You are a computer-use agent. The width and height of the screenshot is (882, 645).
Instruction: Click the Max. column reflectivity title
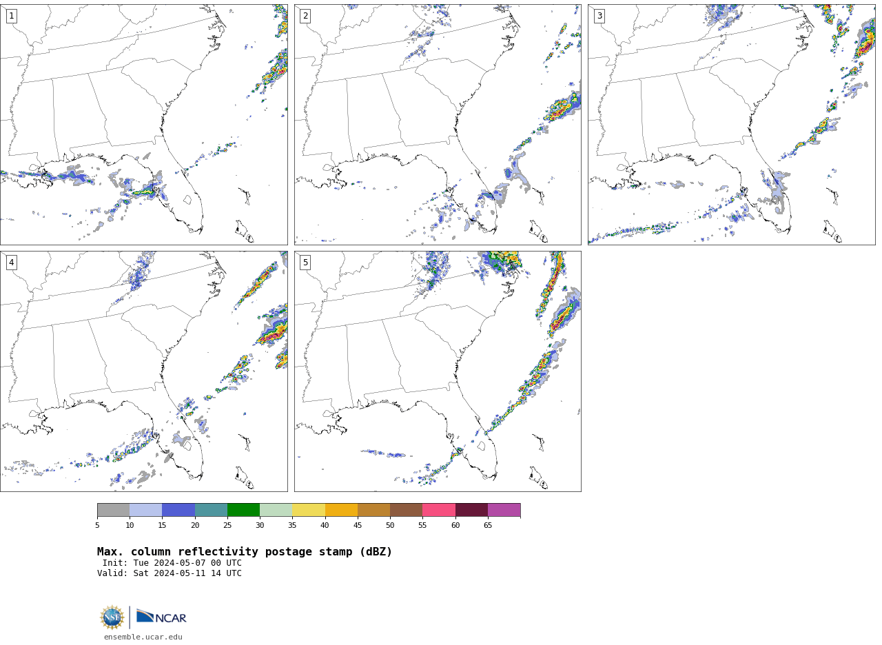point(245,552)
